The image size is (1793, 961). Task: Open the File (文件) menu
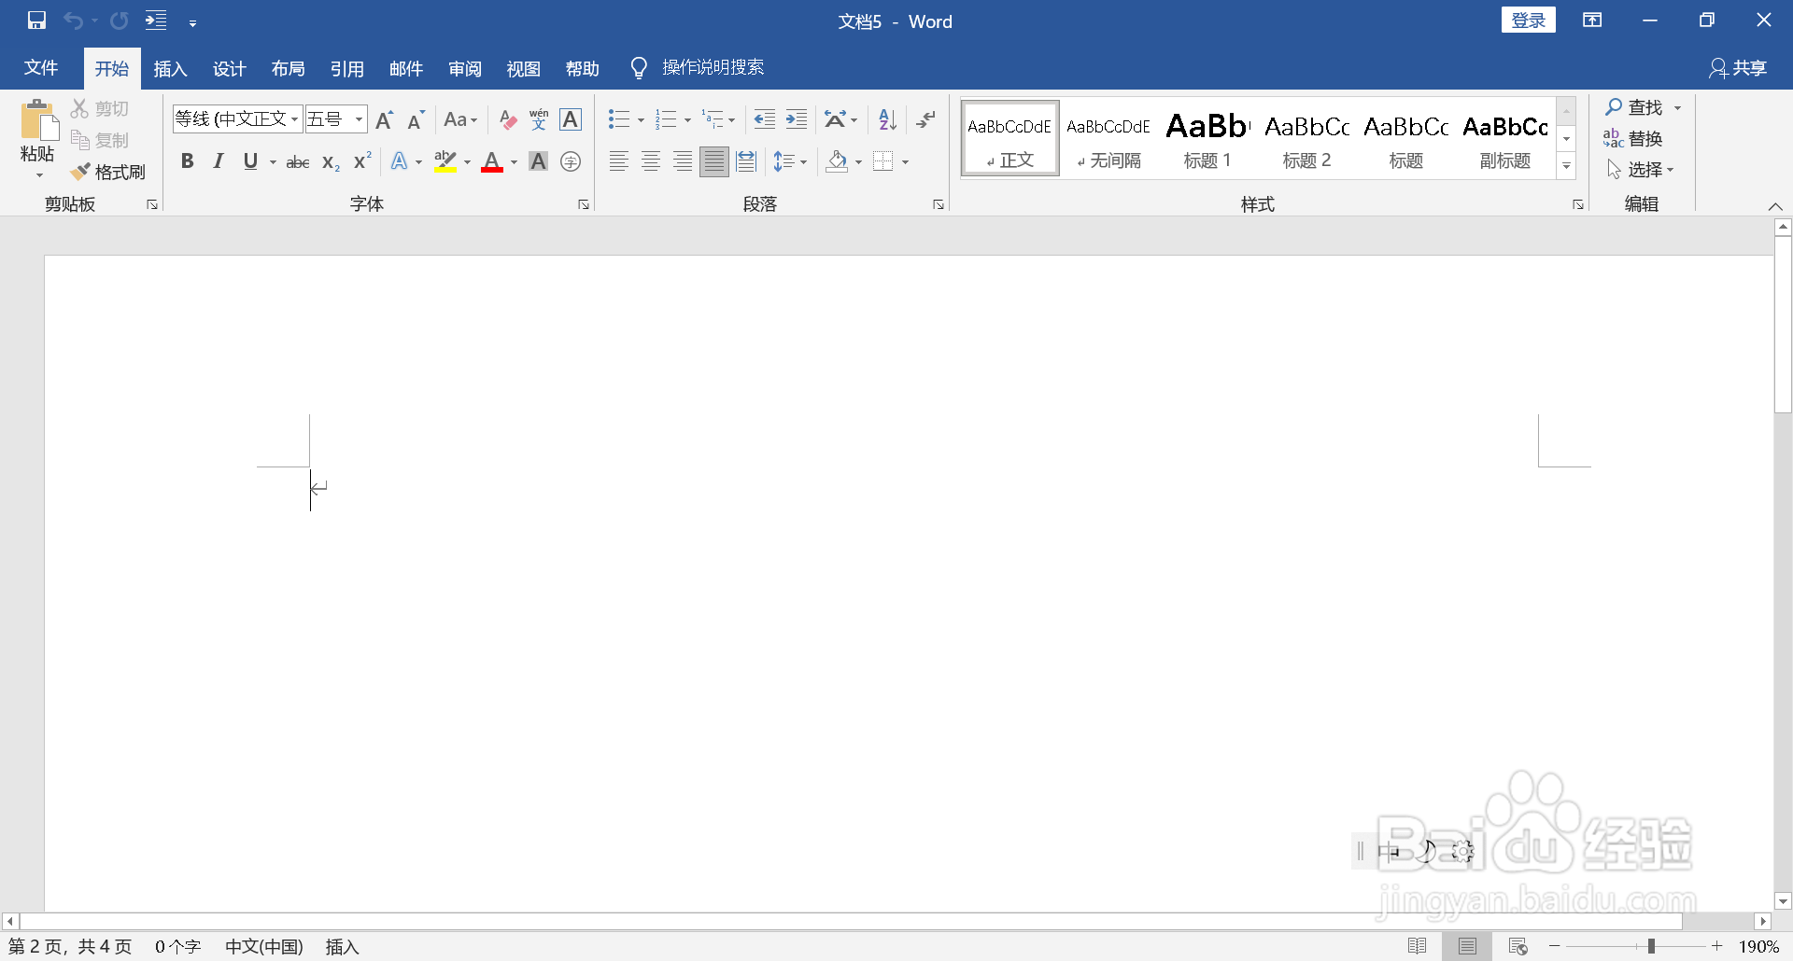point(41,68)
